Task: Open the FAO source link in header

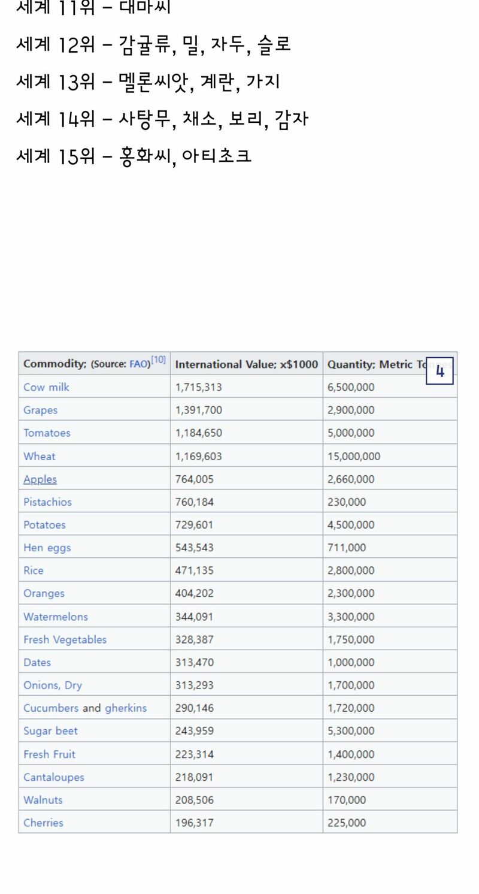Action: pyautogui.click(x=138, y=364)
